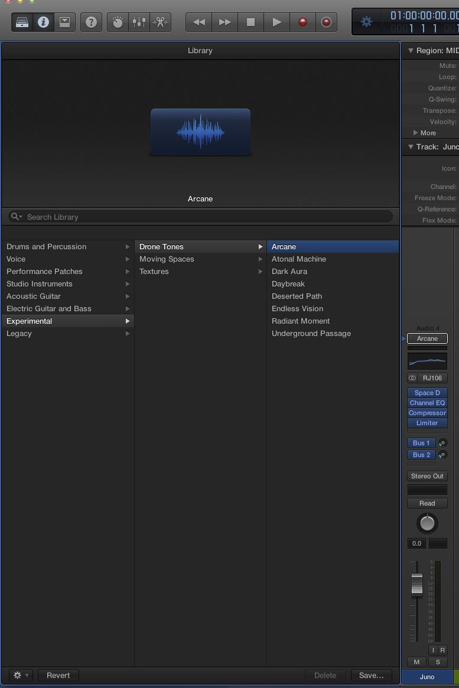Open Quick Help with the question mark icon
Image resolution: width=459 pixels, height=688 pixels.
pyautogui.click(x=91, y=22)
